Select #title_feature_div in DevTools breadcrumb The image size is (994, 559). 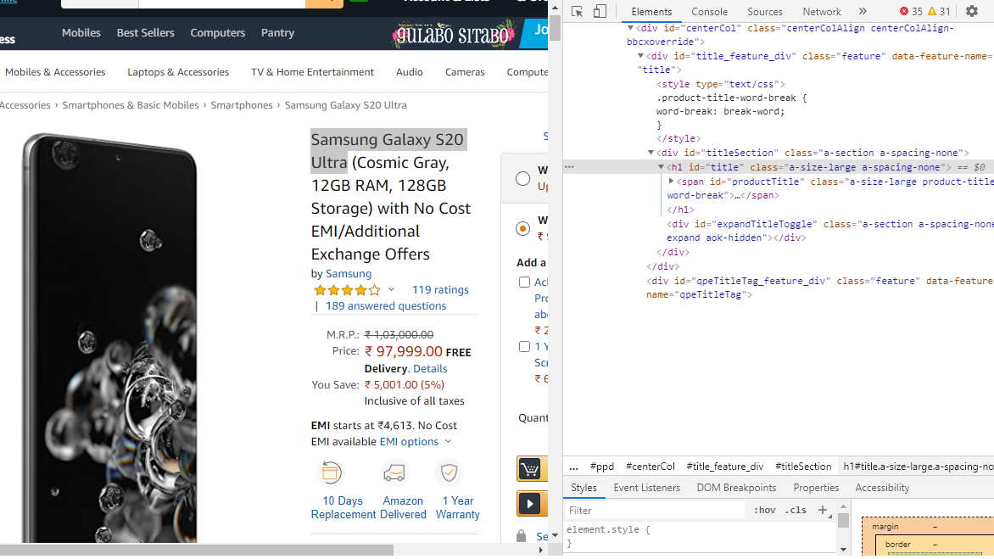(725, 467)
